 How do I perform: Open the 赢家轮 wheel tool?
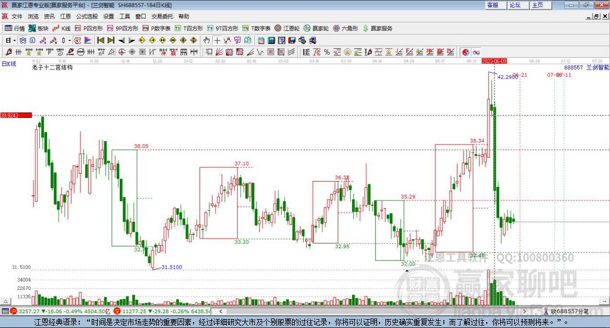[316, 29]
